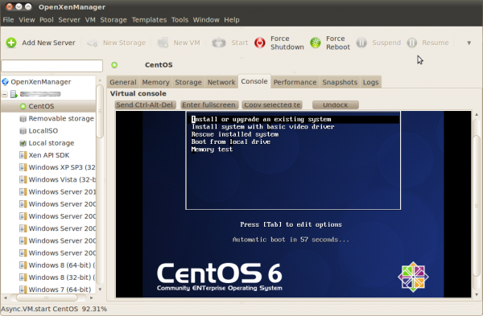Click the LocalISO storage icon
Screen dimensions: 483x316
pos(23,131)
